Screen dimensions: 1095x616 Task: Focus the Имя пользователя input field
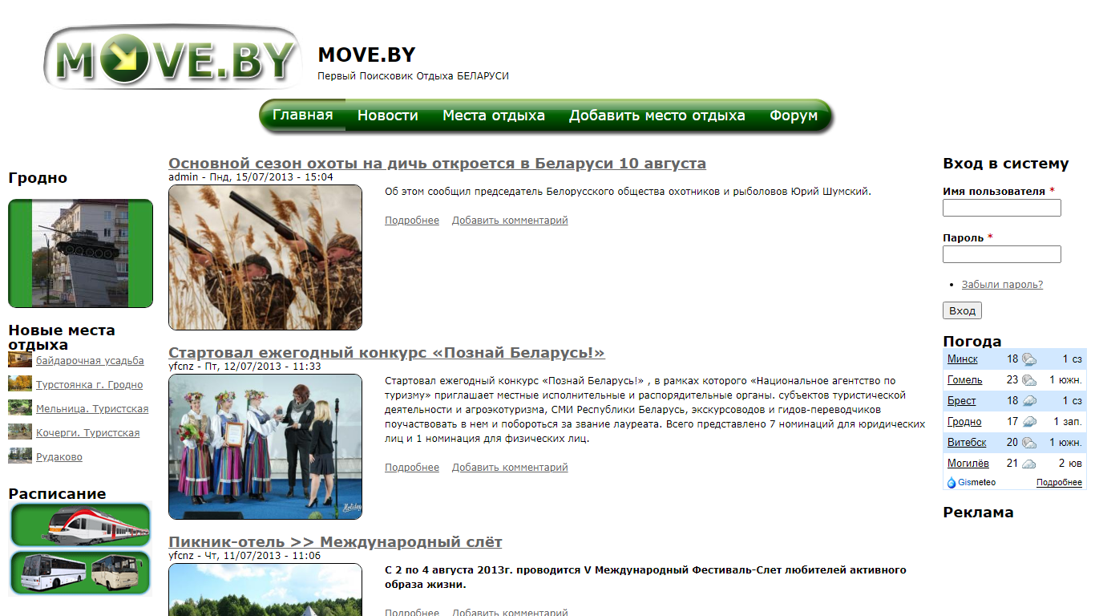[x=1002, y=208]
